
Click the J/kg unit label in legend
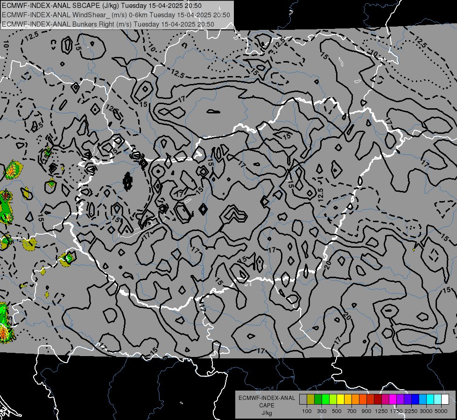(x=267, y=413)
